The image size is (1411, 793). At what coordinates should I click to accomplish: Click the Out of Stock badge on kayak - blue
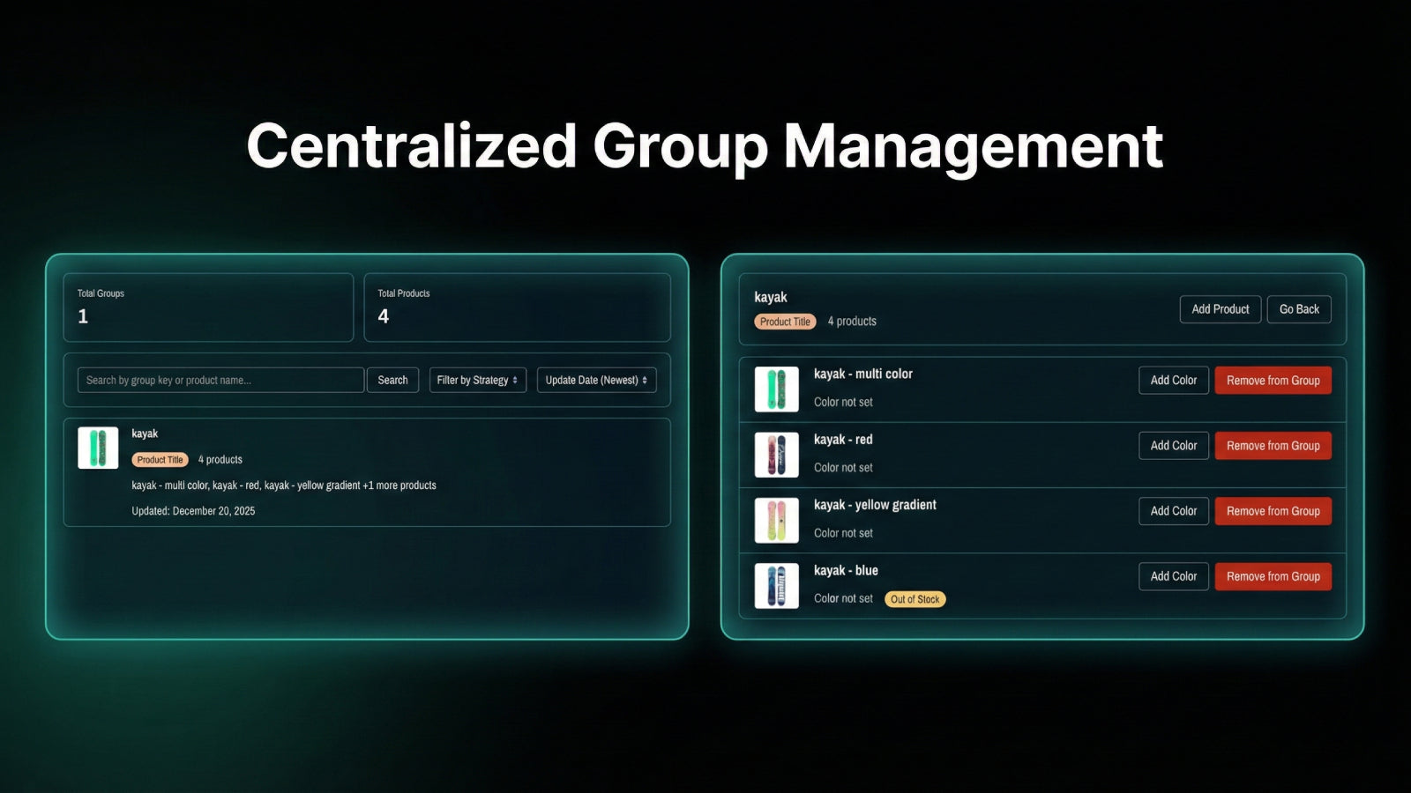point(915,599)
